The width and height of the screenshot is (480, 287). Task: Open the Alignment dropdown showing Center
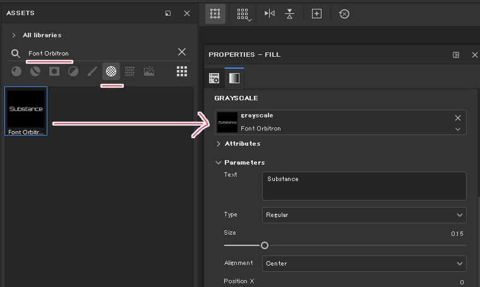pyautogui.click(x=364, y=263)
